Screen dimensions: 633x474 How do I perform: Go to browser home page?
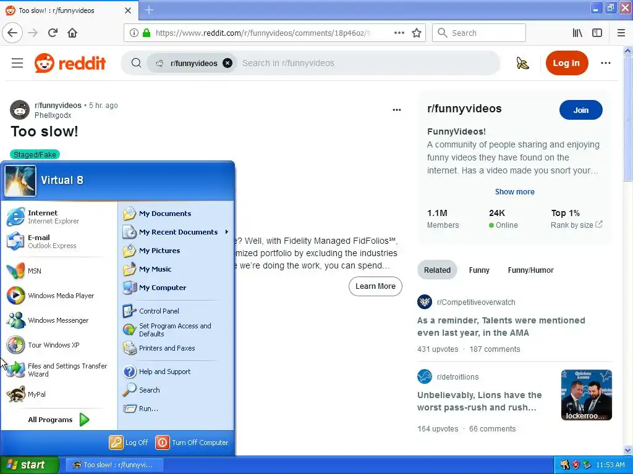point(72,33)
